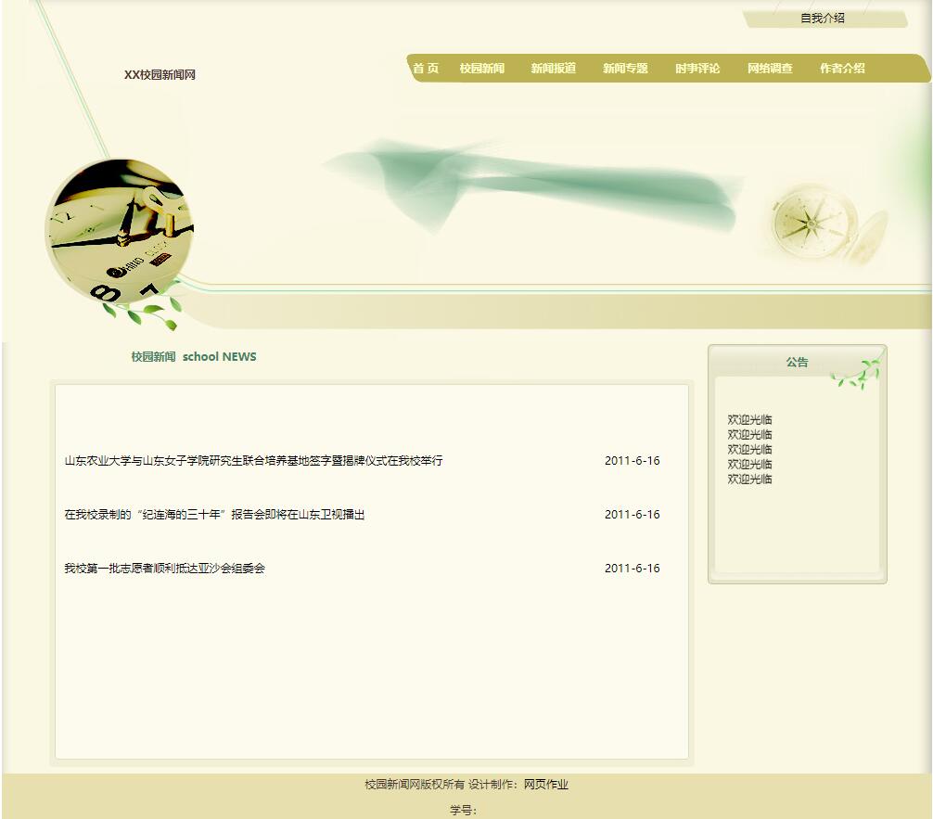Image resolution: width=933 pixels, height=819 pixels.
Task: Click the leaf decoration in 公告 panel
Action: point(857,373)
